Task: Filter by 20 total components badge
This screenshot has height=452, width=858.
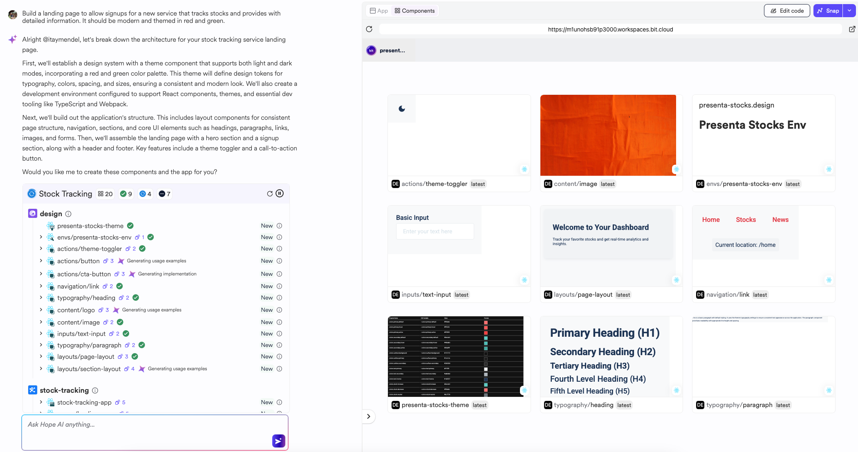Action: coord(105,194)
